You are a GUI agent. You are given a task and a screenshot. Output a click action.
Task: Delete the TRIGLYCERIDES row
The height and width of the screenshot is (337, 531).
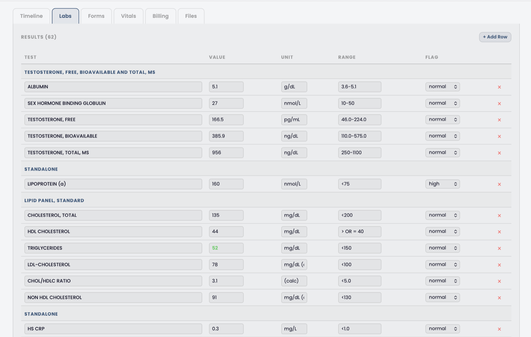tap(499, 249)
